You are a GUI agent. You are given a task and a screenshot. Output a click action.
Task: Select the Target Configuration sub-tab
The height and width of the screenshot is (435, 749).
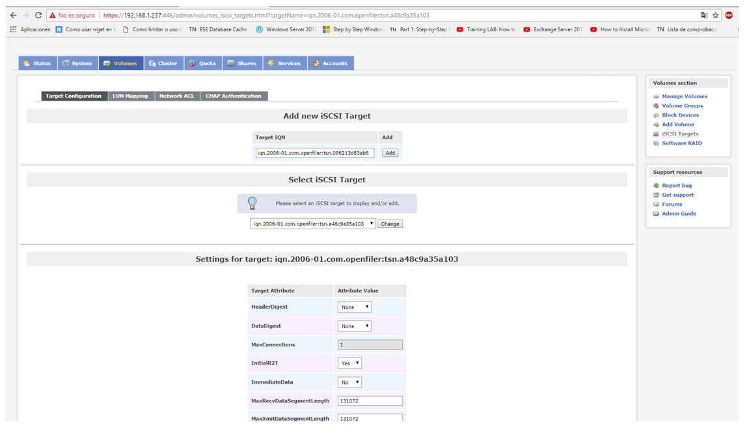74,96
